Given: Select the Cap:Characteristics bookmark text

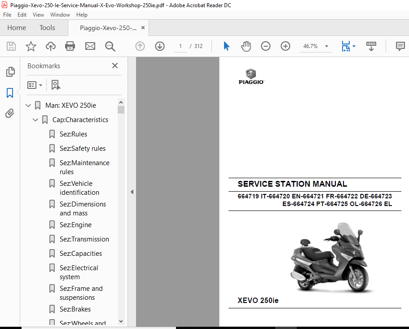Looking at the screenshot, I should (x=80, y=120).
